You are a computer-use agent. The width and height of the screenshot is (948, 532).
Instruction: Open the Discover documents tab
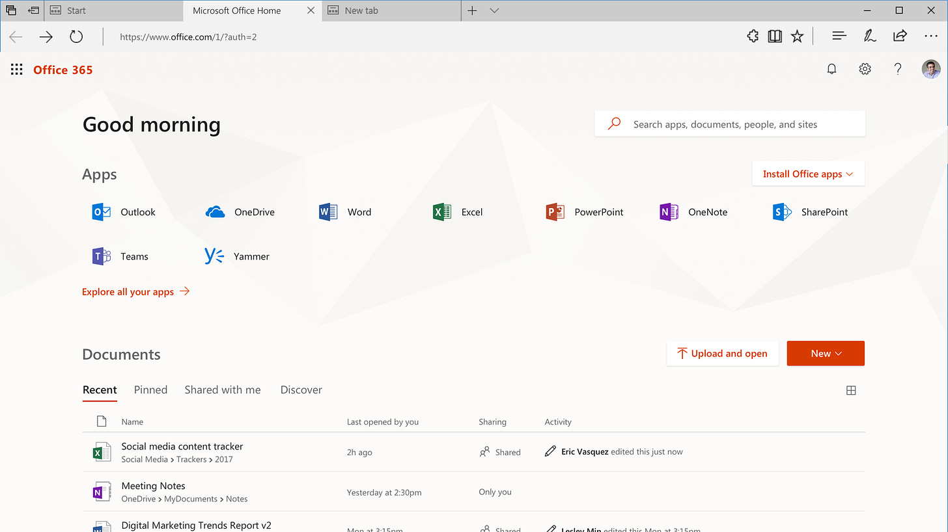pyautogui.click(x=301, y=390)
